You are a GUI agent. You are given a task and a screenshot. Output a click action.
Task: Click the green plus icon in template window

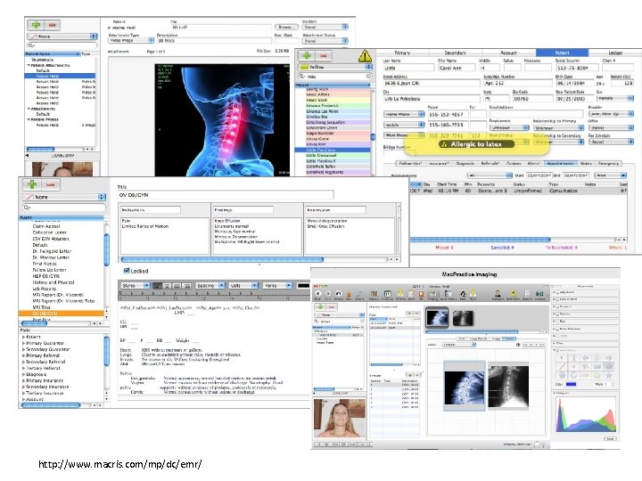coord(32,184)
